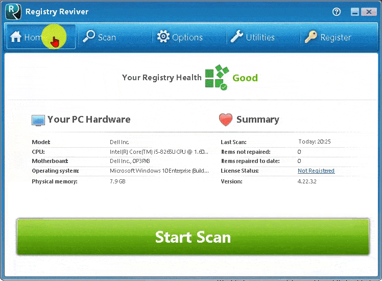The height and width of the screenshot is (281, 382).
Task: Select the 'Dell Inc' model value
Action: pos(120,142)
